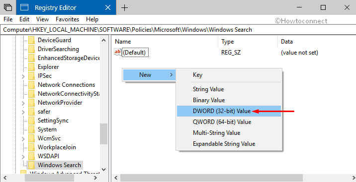Viewport: 356px width, 182px height.
Task: Click values pane horizontal scrollbar thumb
Action: pyautogui.click(x=211, y=178)
